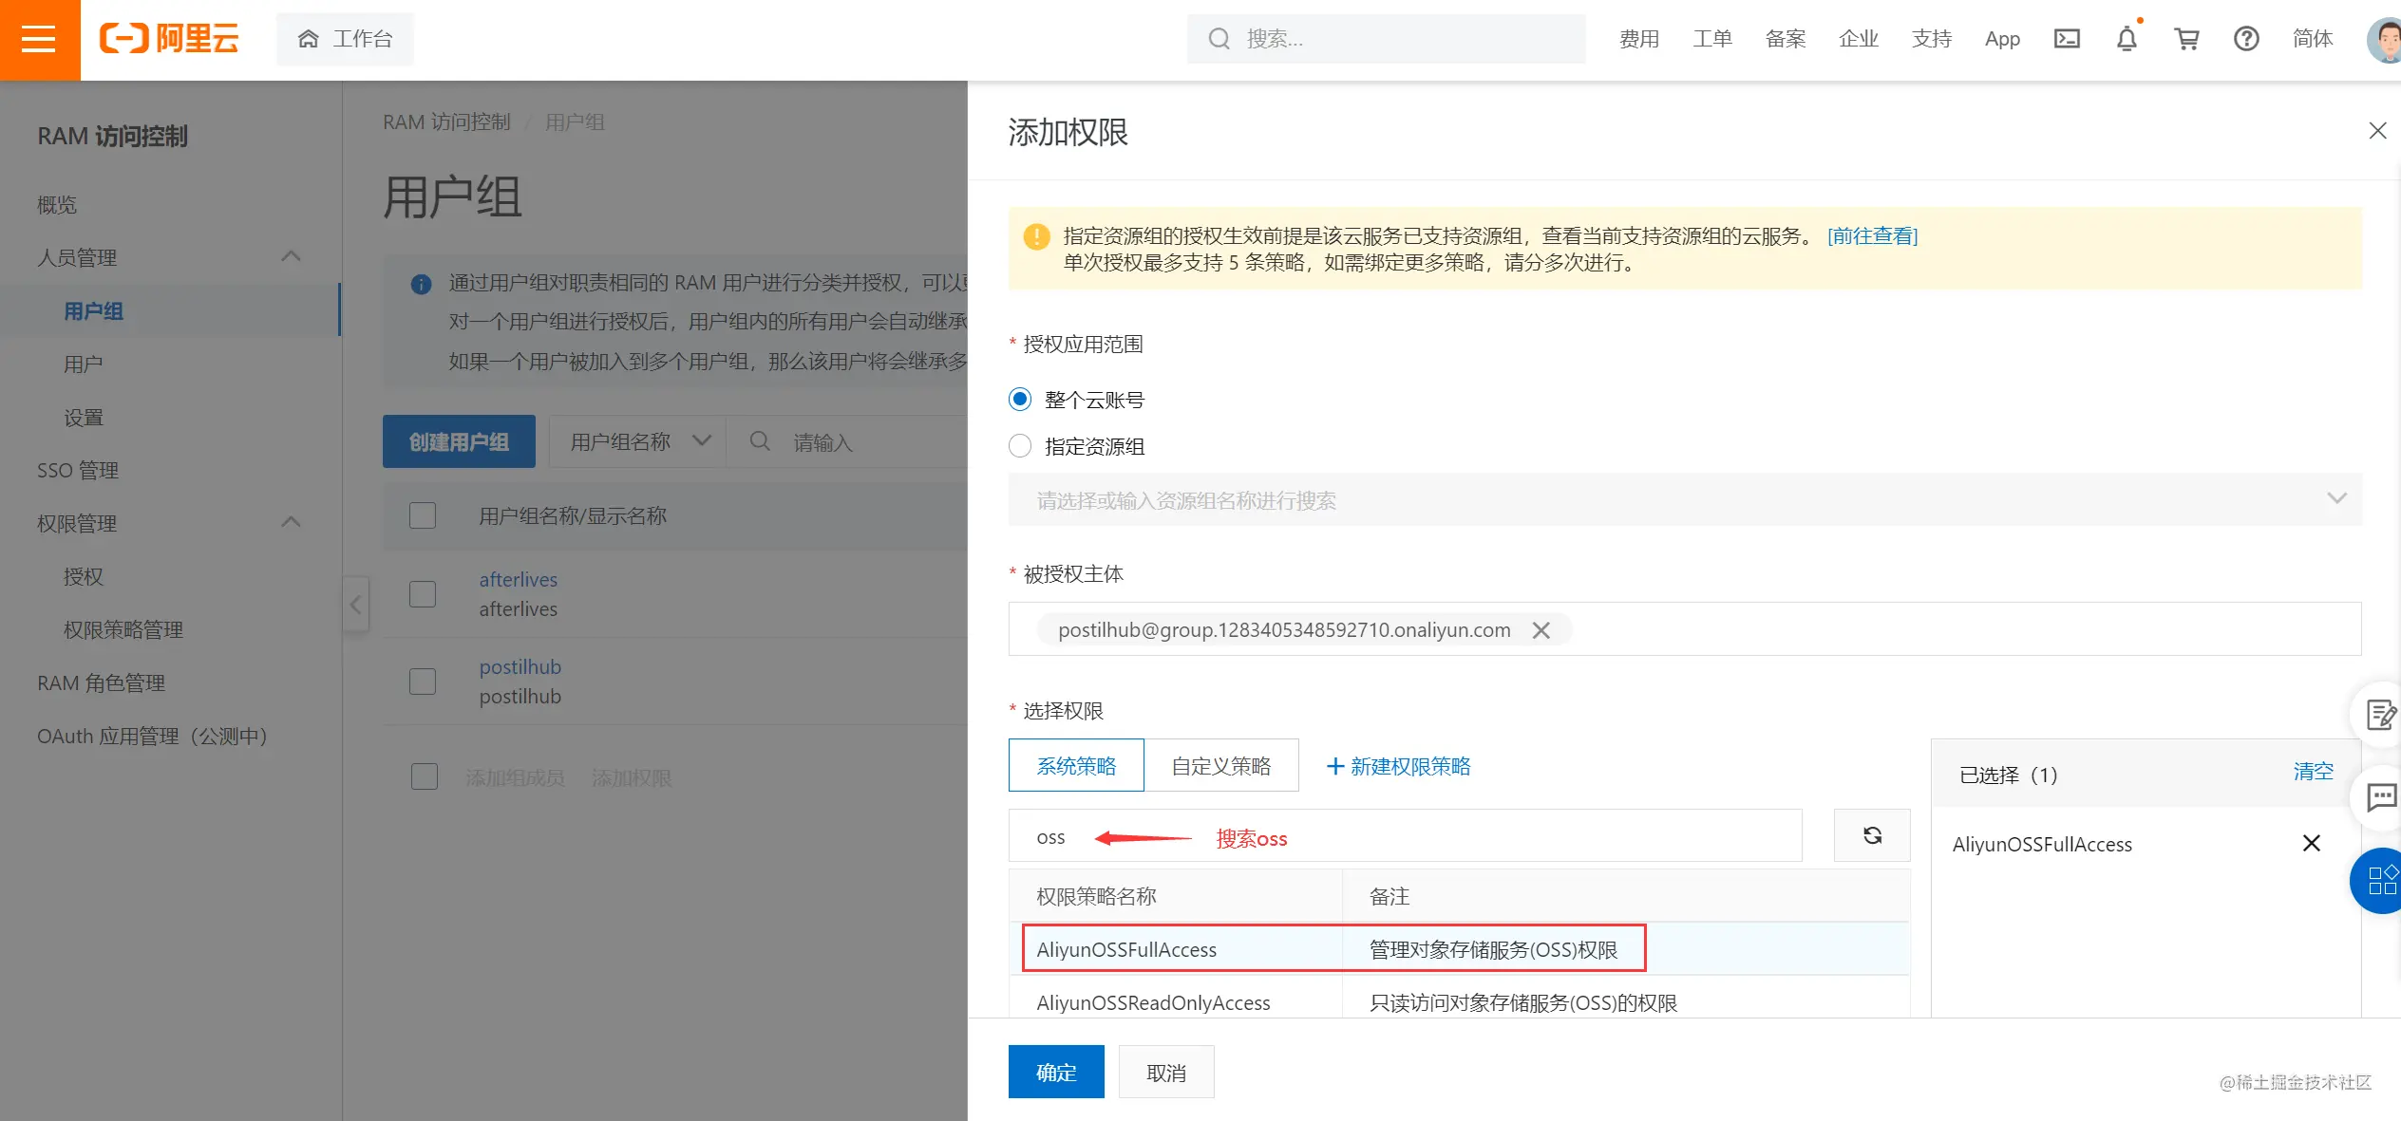Open 用户 in the sidebar

pyautogui.click(x=84, y=364)
